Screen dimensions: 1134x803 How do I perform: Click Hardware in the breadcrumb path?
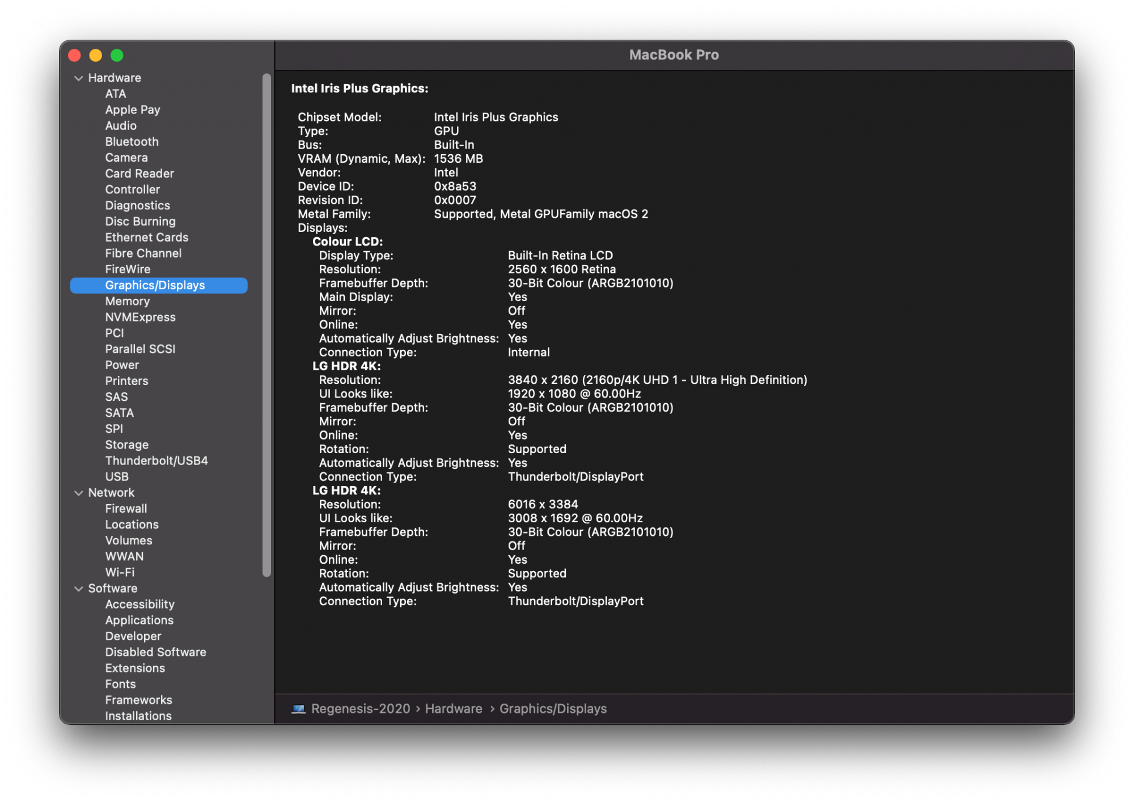click(453, 708)
